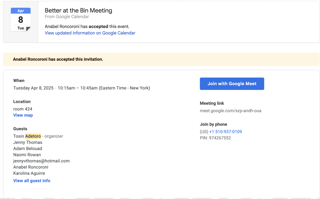This screenshot has height=199, width=320.
Task: Select guest Naomi Rowan in the list
Action: (27, 155)
